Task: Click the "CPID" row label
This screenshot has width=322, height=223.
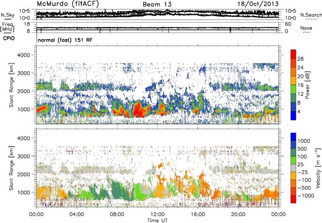Action: coord(9,38)
